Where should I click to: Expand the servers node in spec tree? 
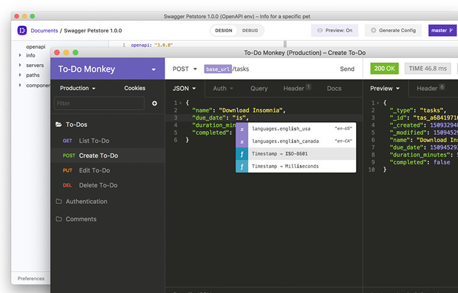point(20,65)
